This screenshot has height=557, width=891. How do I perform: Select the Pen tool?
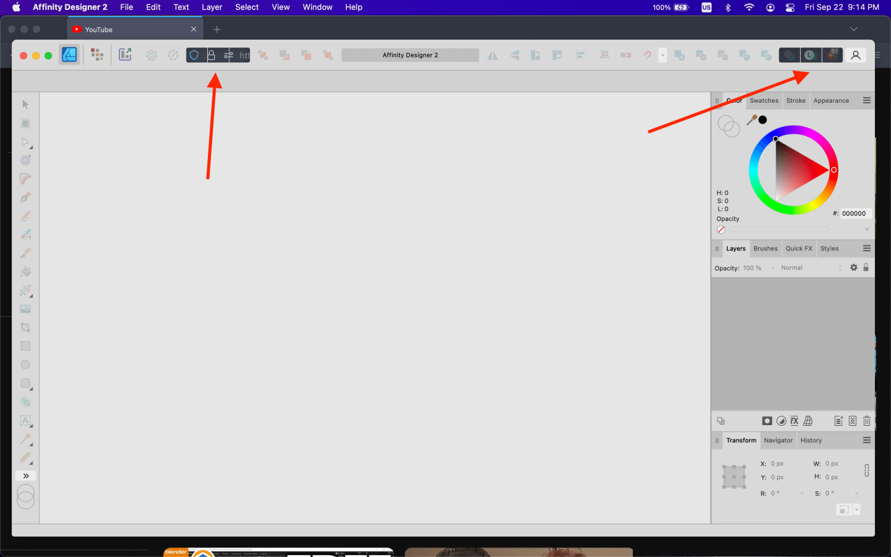tap(25, 197)
